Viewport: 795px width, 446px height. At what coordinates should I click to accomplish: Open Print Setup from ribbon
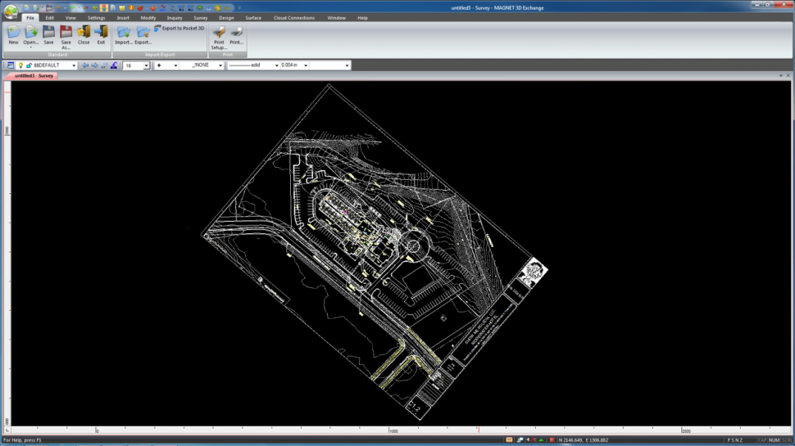coord(219,33)
